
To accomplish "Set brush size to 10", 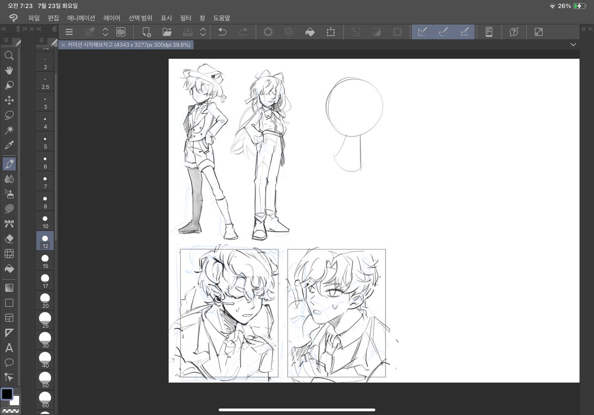I will [45, 221].
